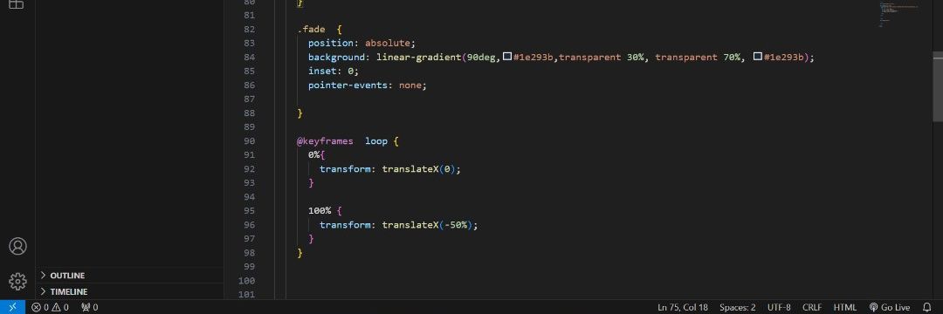Click 'loop' animation name on line 90

click(x=376, y=141)
